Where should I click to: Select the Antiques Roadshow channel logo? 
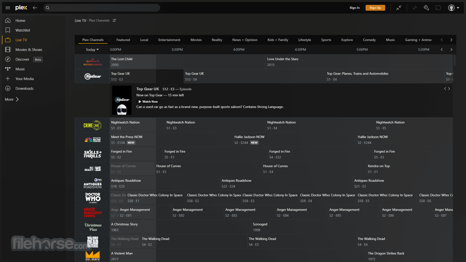click(92, 183)
